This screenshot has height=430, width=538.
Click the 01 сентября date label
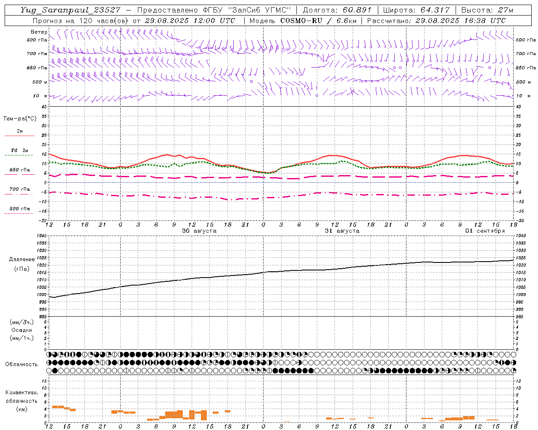(x=485, y=231)
